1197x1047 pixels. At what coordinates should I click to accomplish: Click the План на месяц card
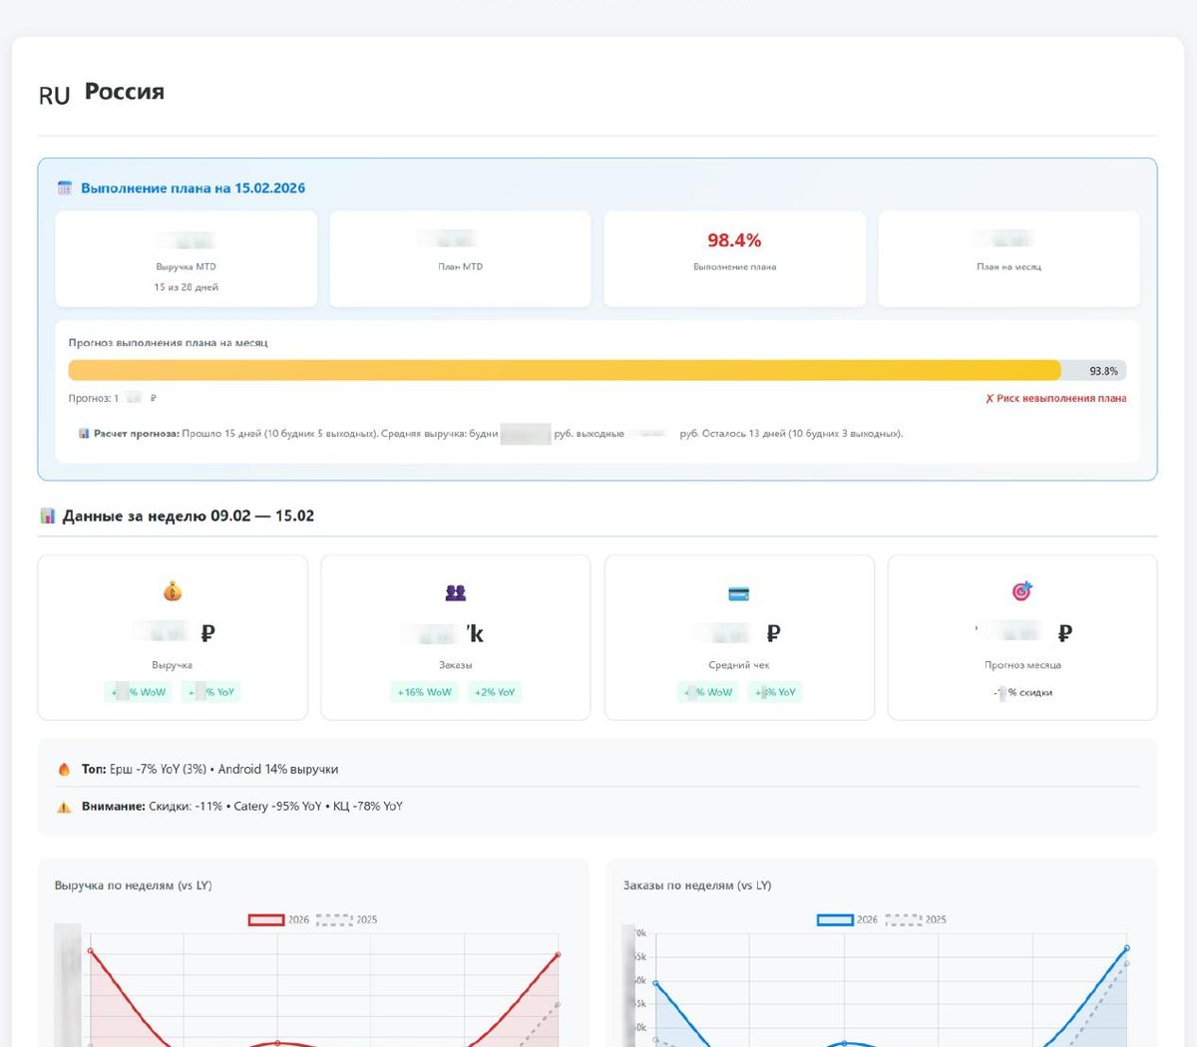pos(1008,259)
